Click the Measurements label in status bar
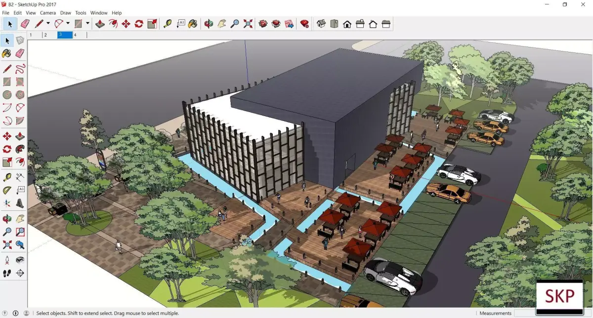Image resolution: width=593 pixels, height=318 pixels. pyautogui.click(x=495, y=313)
